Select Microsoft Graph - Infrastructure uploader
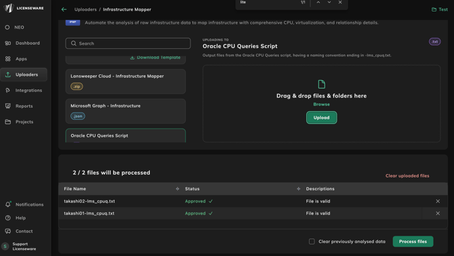This screenshot has width=454, height=256. (x=125, y=111)
